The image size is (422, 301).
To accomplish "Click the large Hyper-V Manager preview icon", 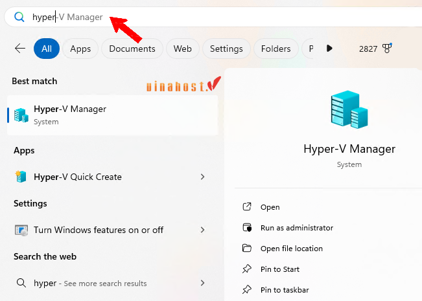I will point(349,109).
